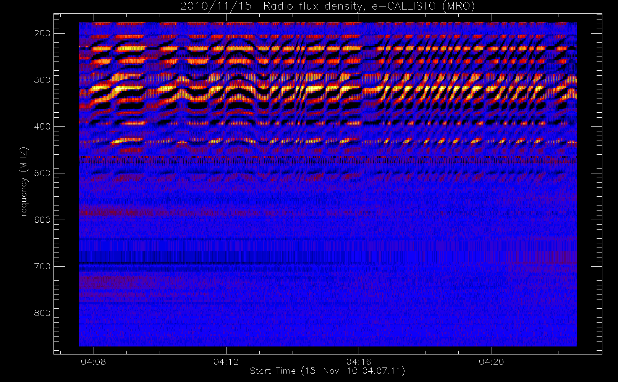
Task: Click the plot title "Radio flux density, e-CALLISTO (MRO)"
Action: click(369, 6)
